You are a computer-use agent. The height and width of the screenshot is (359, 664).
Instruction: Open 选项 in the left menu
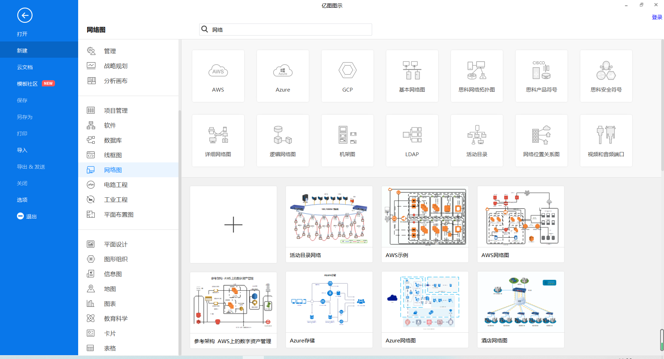coord(39,200)
